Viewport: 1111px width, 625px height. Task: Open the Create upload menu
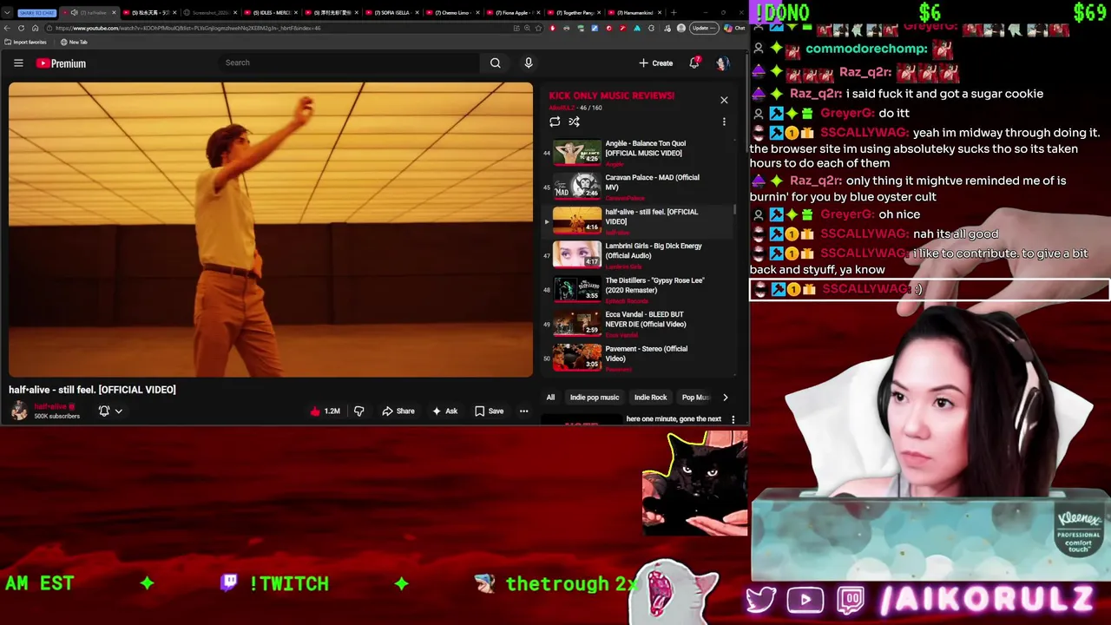click(656, 62)
